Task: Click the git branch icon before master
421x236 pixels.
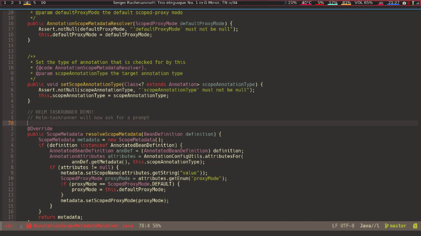Action: [x=386, y=226]
